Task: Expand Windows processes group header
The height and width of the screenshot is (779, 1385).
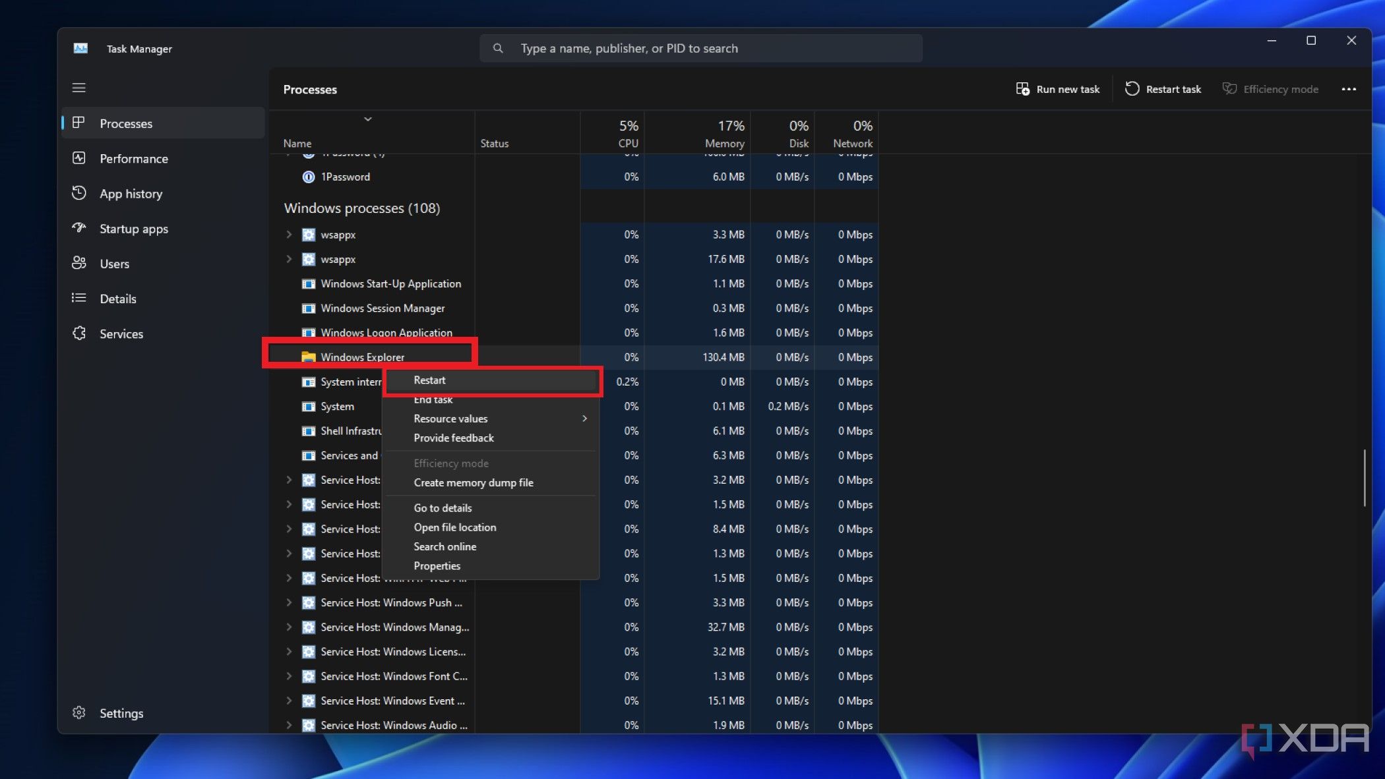Action: [361, 207]
